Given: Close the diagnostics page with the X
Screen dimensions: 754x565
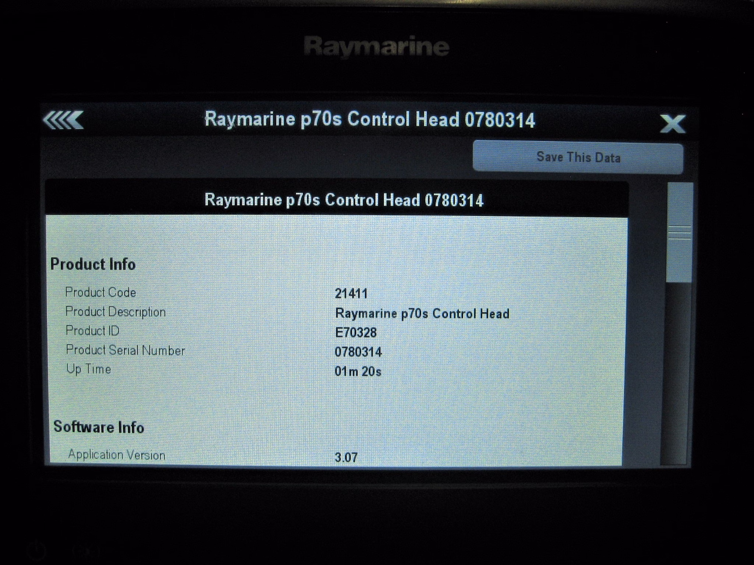Looking at the screenshot, I should tap(672, 124).
